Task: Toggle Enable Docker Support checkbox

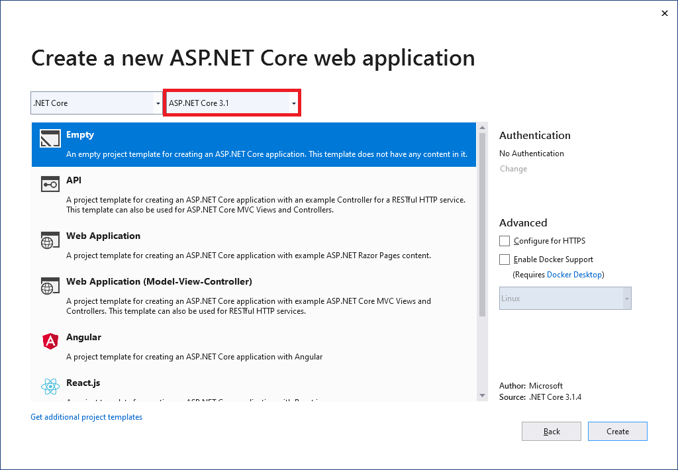Action: 504,259
